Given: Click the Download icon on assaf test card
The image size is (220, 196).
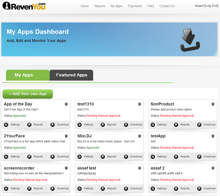Looking at the screenshot, I should pos(126,189).
